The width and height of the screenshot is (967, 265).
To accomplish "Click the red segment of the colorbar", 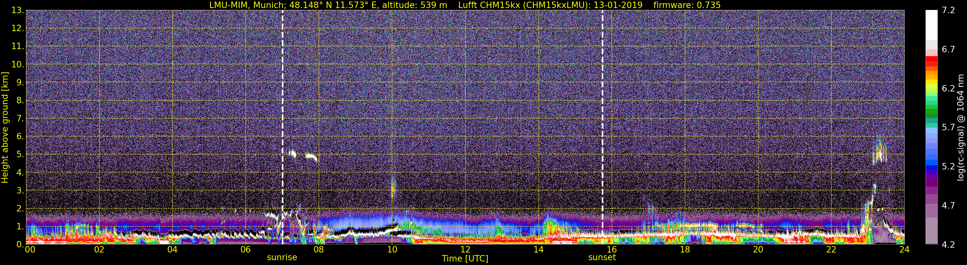I will point(931,62).
